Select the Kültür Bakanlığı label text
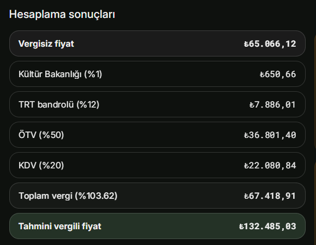 point(50,74)
